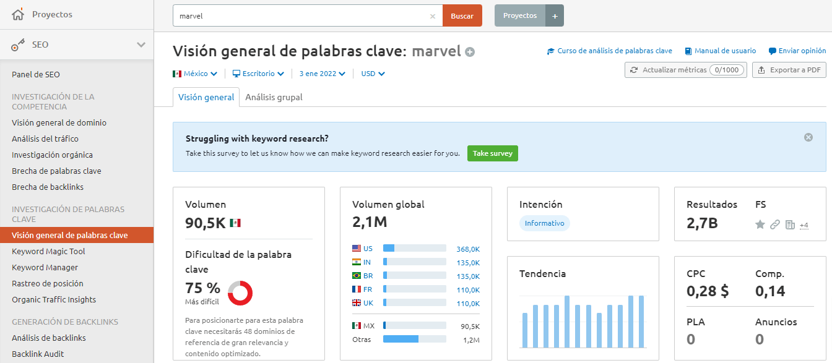Add the marvel keyword using the plus icon
This screenshot has height=363, width=832.
pos(470,52)
